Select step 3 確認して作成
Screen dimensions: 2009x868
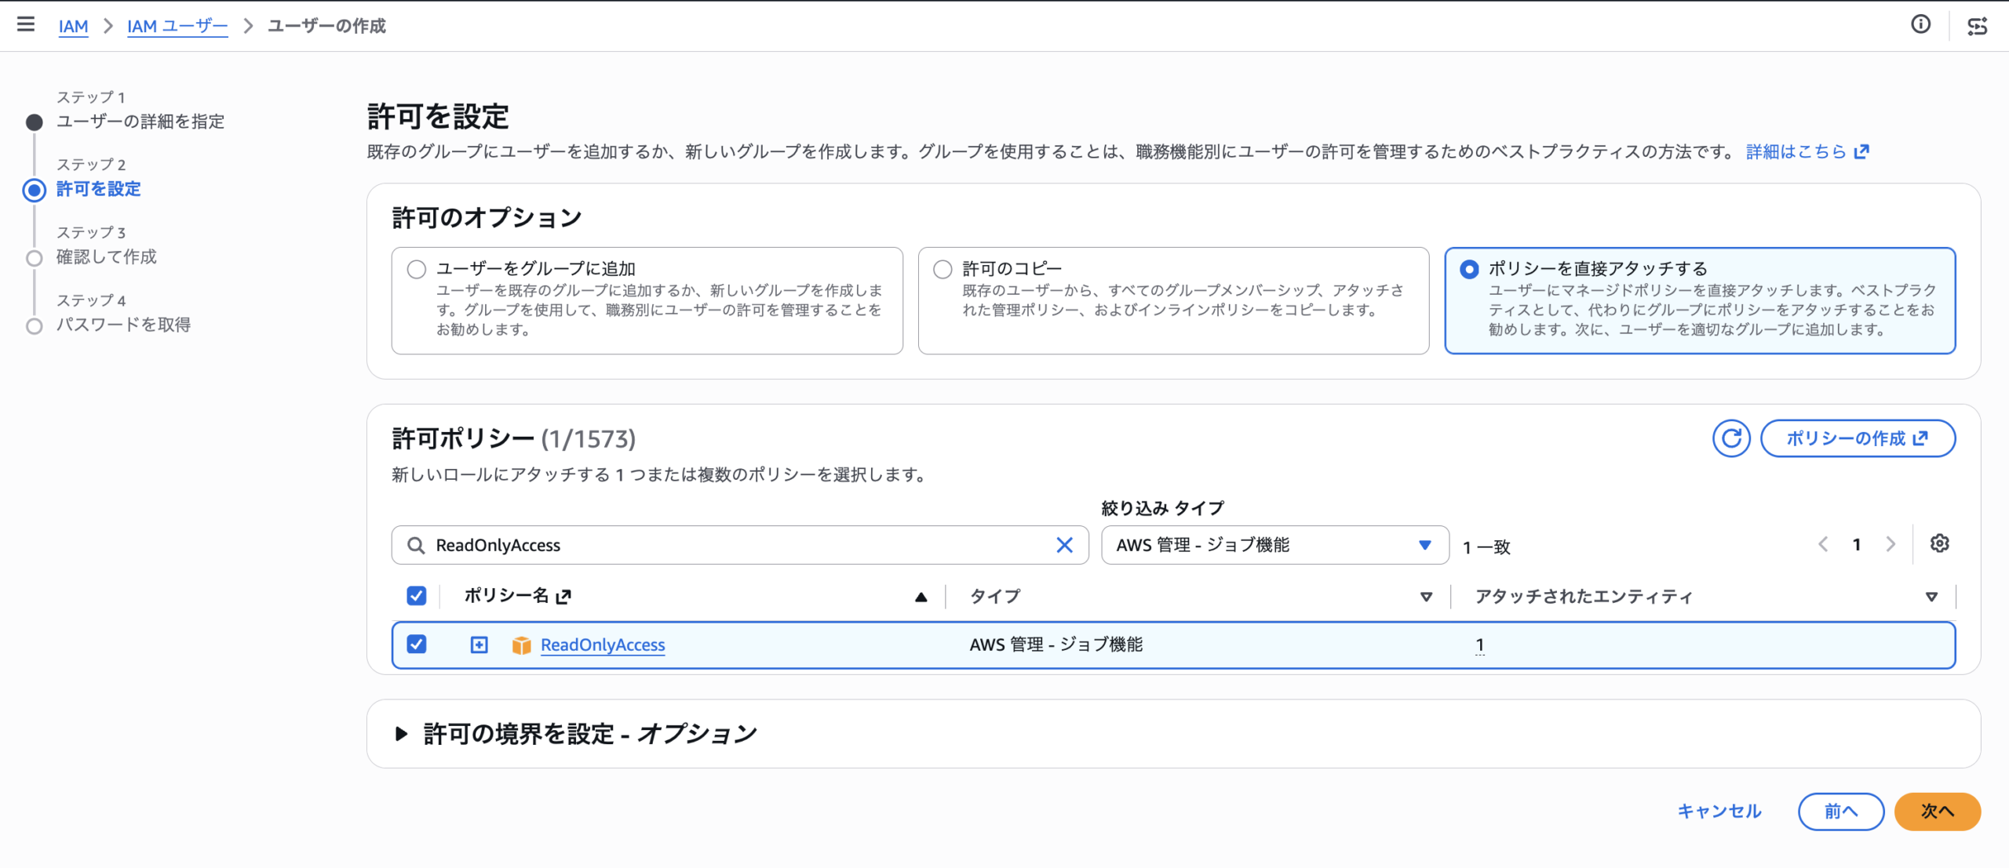106,257
